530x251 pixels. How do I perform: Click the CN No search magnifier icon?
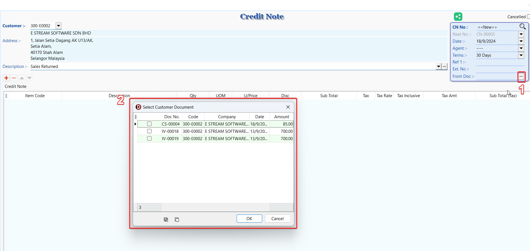click(522, 27)
